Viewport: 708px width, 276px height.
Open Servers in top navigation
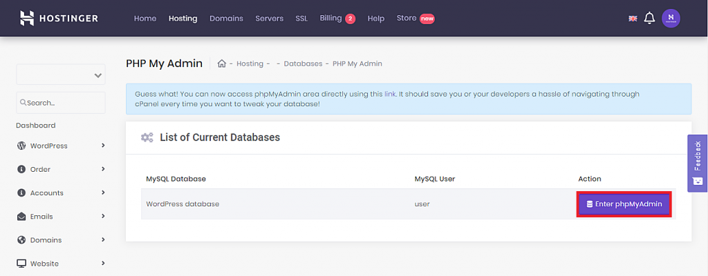pos(270,19)
